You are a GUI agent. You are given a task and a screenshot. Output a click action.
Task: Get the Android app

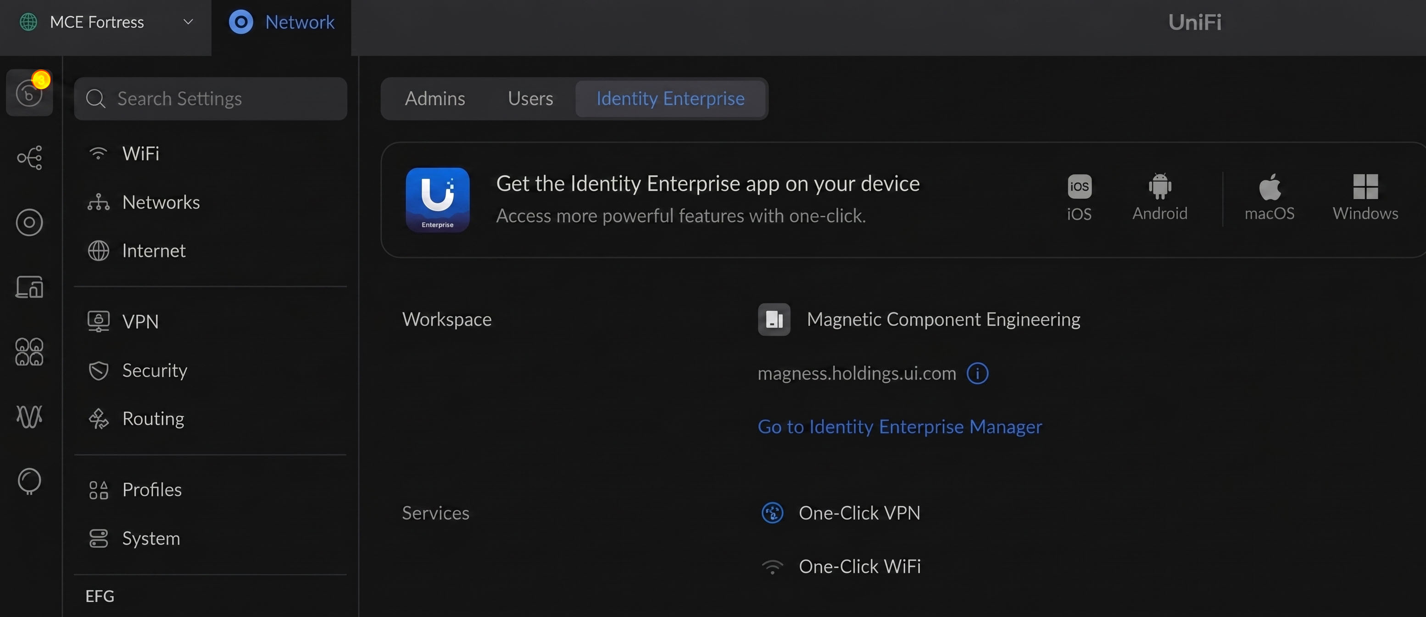tap(1160, 197)
